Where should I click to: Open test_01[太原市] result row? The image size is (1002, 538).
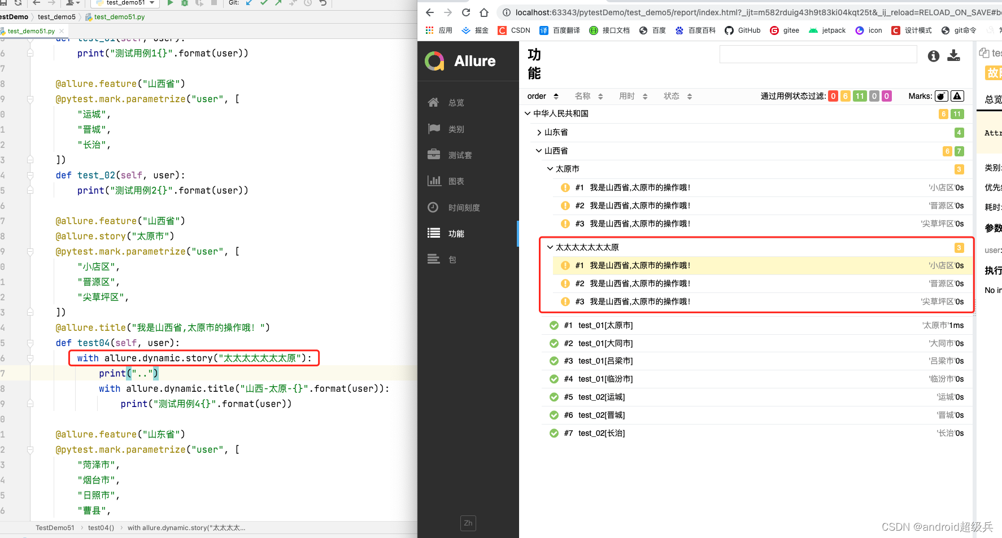[757, 325]
